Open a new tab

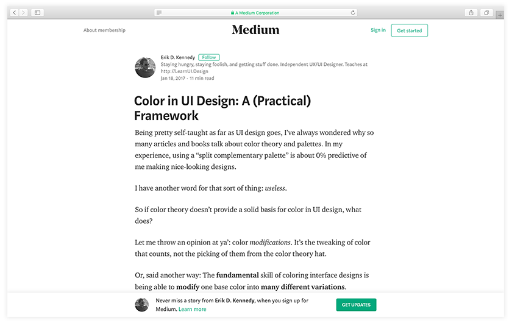(x=500, y=15)
